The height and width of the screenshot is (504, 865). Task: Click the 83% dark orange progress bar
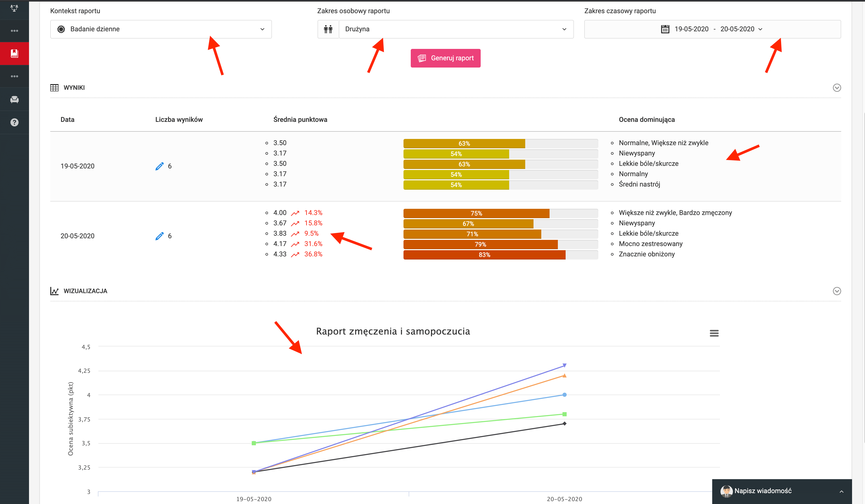pos(484,255)
